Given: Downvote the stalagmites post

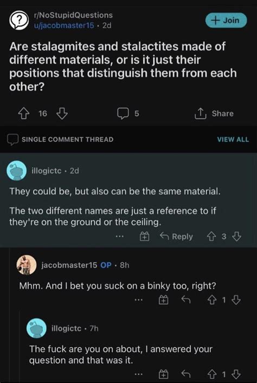Looking at the screenshot, I should [x=62, y=114].
